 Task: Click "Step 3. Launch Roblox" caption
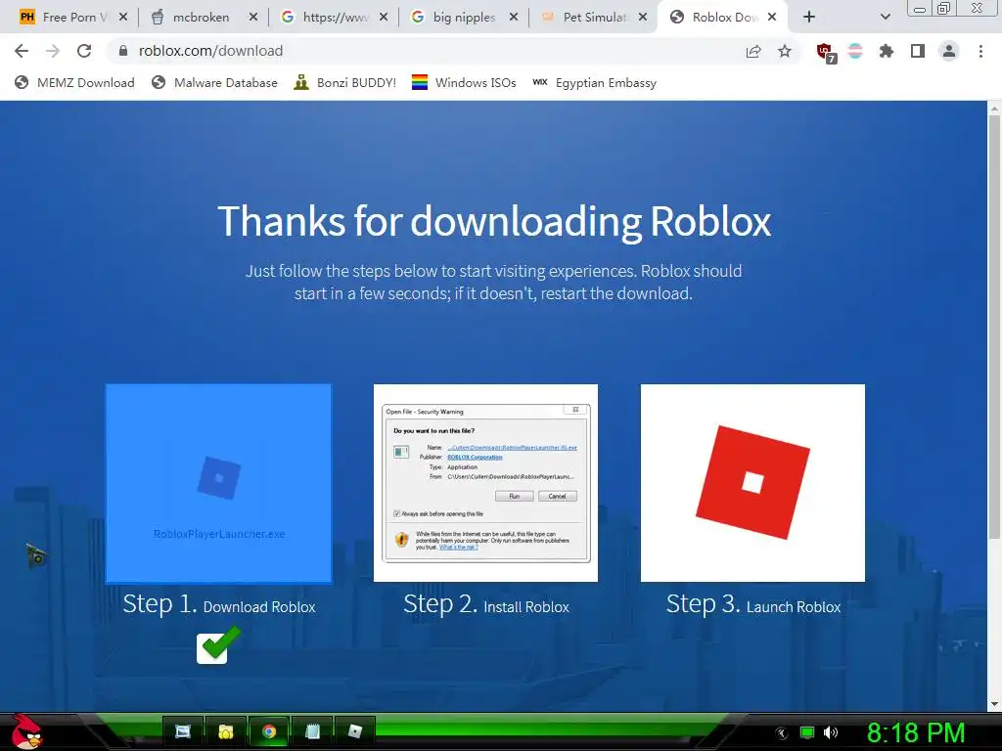coord(752,604)
